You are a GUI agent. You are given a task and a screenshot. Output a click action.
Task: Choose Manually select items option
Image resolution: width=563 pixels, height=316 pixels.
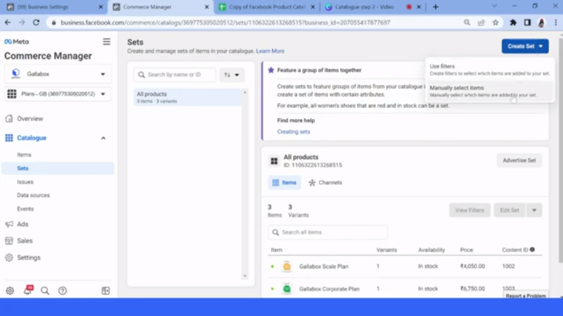(489, 91)
